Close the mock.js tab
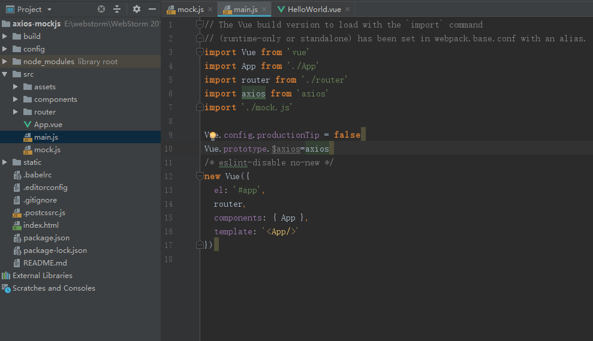The width and height of the screenshot is (593, 341). (x=210, y=10)
